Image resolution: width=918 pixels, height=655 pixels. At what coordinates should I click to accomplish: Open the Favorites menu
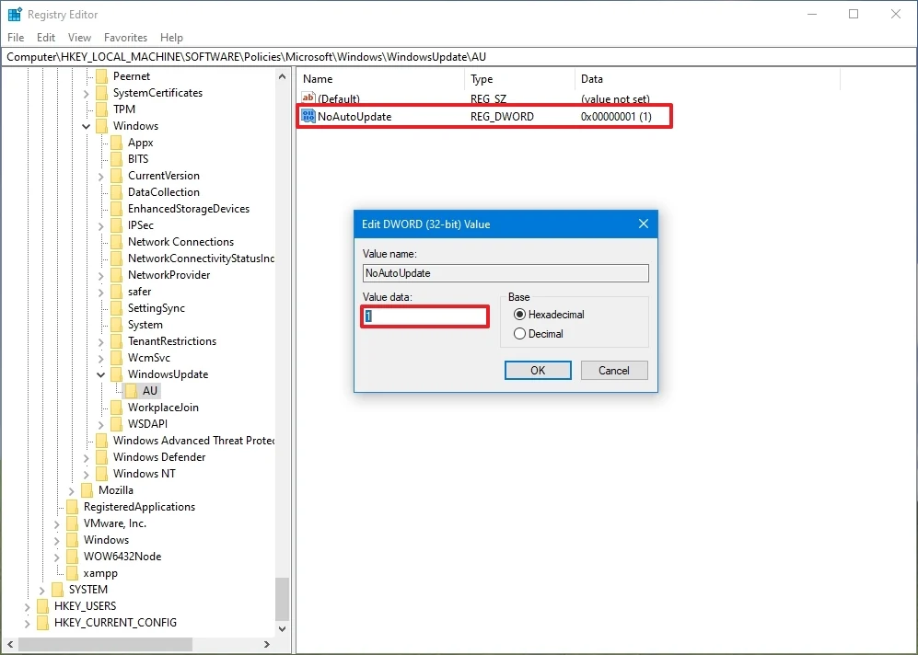tap(125, 38)
